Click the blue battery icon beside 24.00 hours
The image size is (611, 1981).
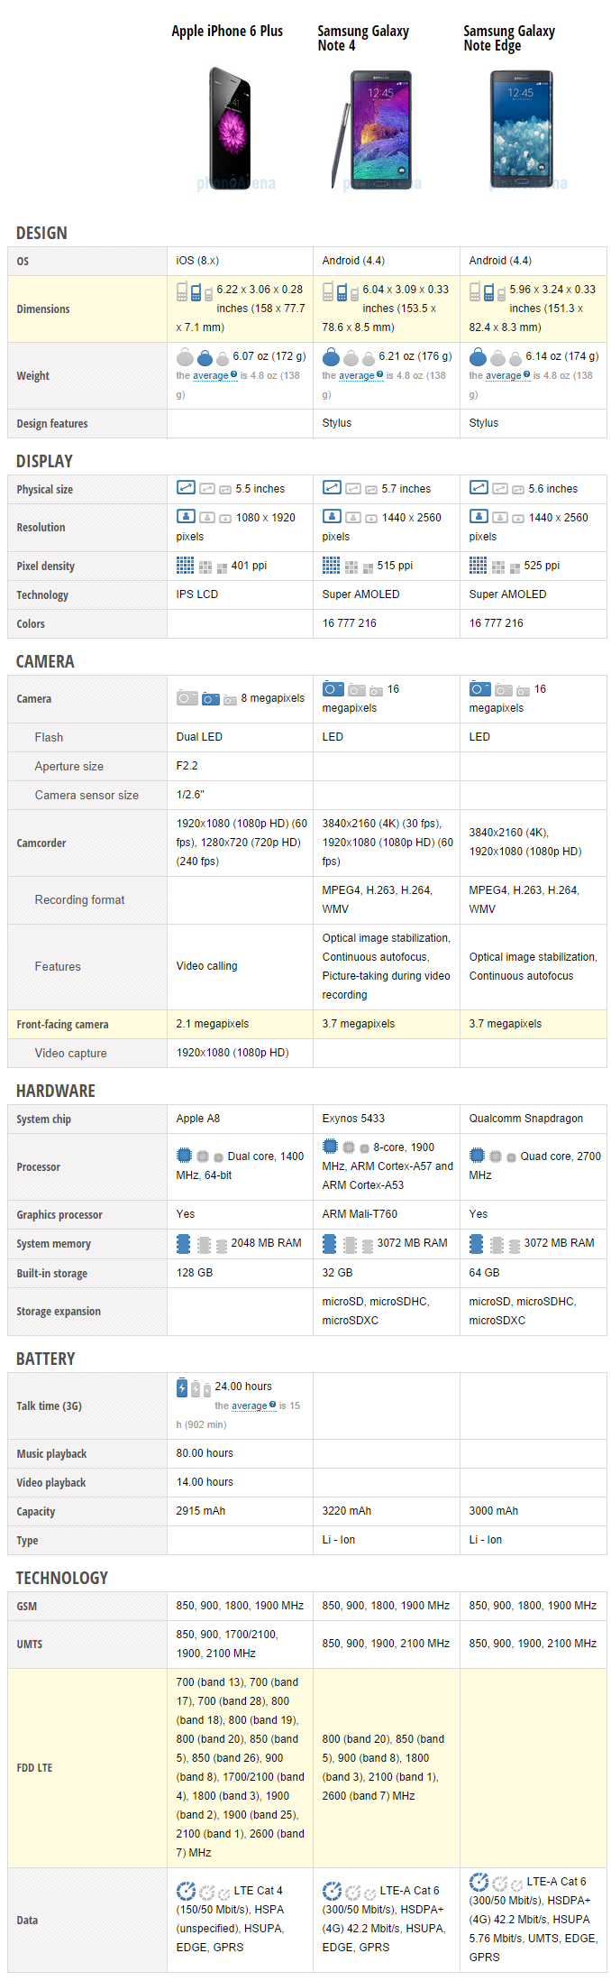pyautogui.click(x=182, y=1387)
